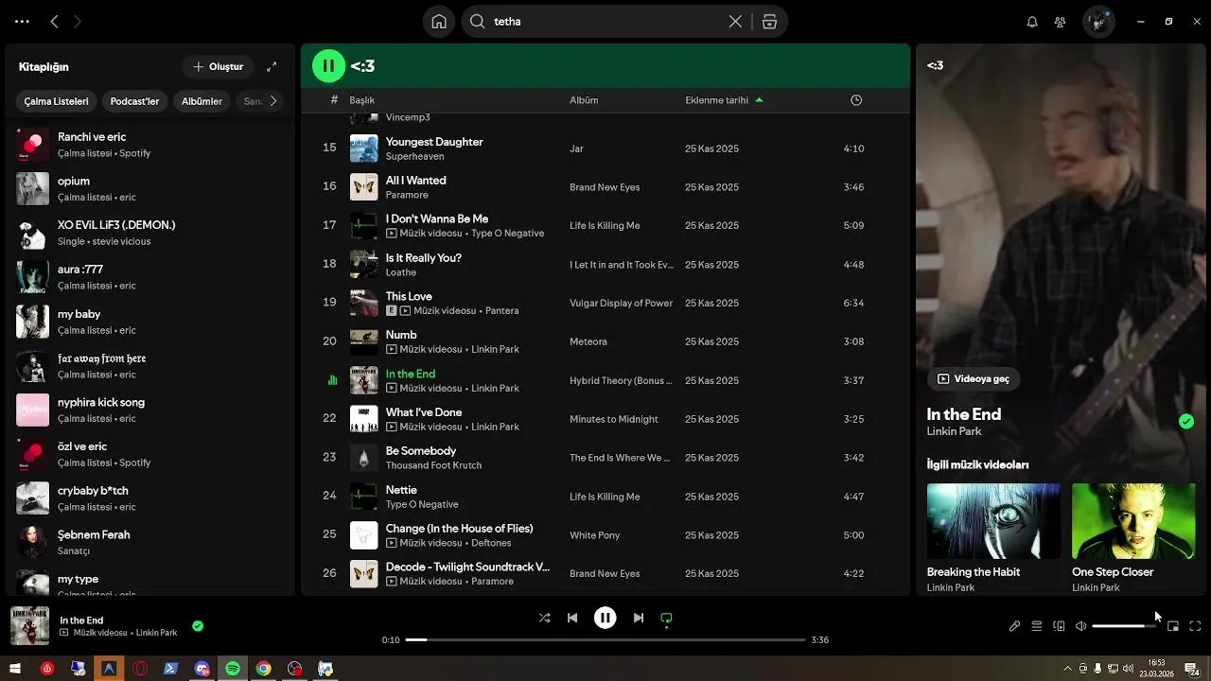
Task: Skip to previous track
Action: click(x=572, y=618)
